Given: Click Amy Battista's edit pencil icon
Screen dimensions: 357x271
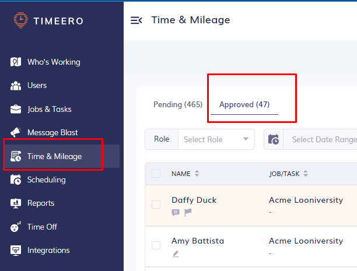Looking at the screenshot, I should coord(176,254).
